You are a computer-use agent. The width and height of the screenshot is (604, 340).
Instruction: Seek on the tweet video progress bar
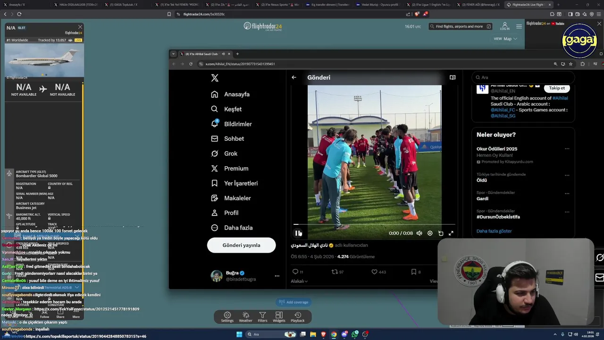(x=375, y=225)
